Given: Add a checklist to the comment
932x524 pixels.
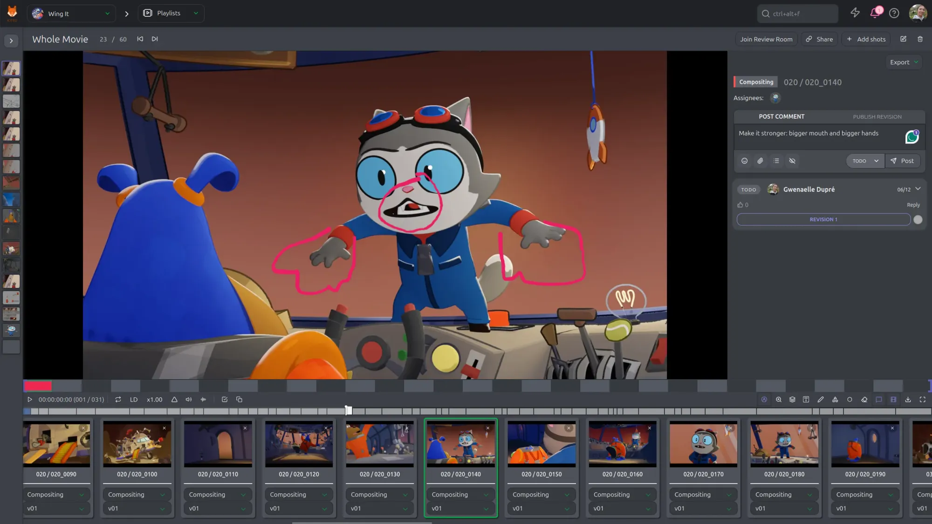Looking at the screenshot, I should point(776,161).
